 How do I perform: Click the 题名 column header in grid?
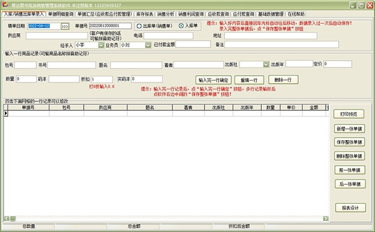pos(150,108)
